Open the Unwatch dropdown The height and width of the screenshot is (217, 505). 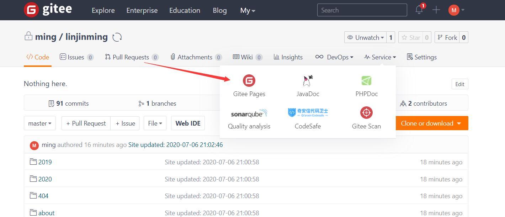click(x=366, y=37)
